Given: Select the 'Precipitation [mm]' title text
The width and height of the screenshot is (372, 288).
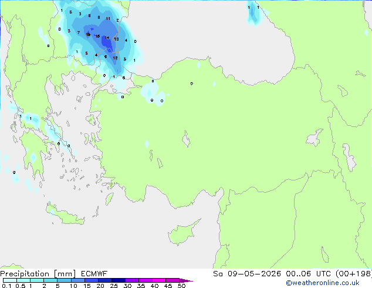Looking at the screenshot, I should pyautogui.click(x=38, y=274).
